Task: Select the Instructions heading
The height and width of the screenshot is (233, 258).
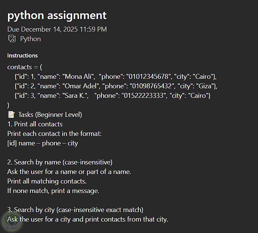Action: (22, 56)
